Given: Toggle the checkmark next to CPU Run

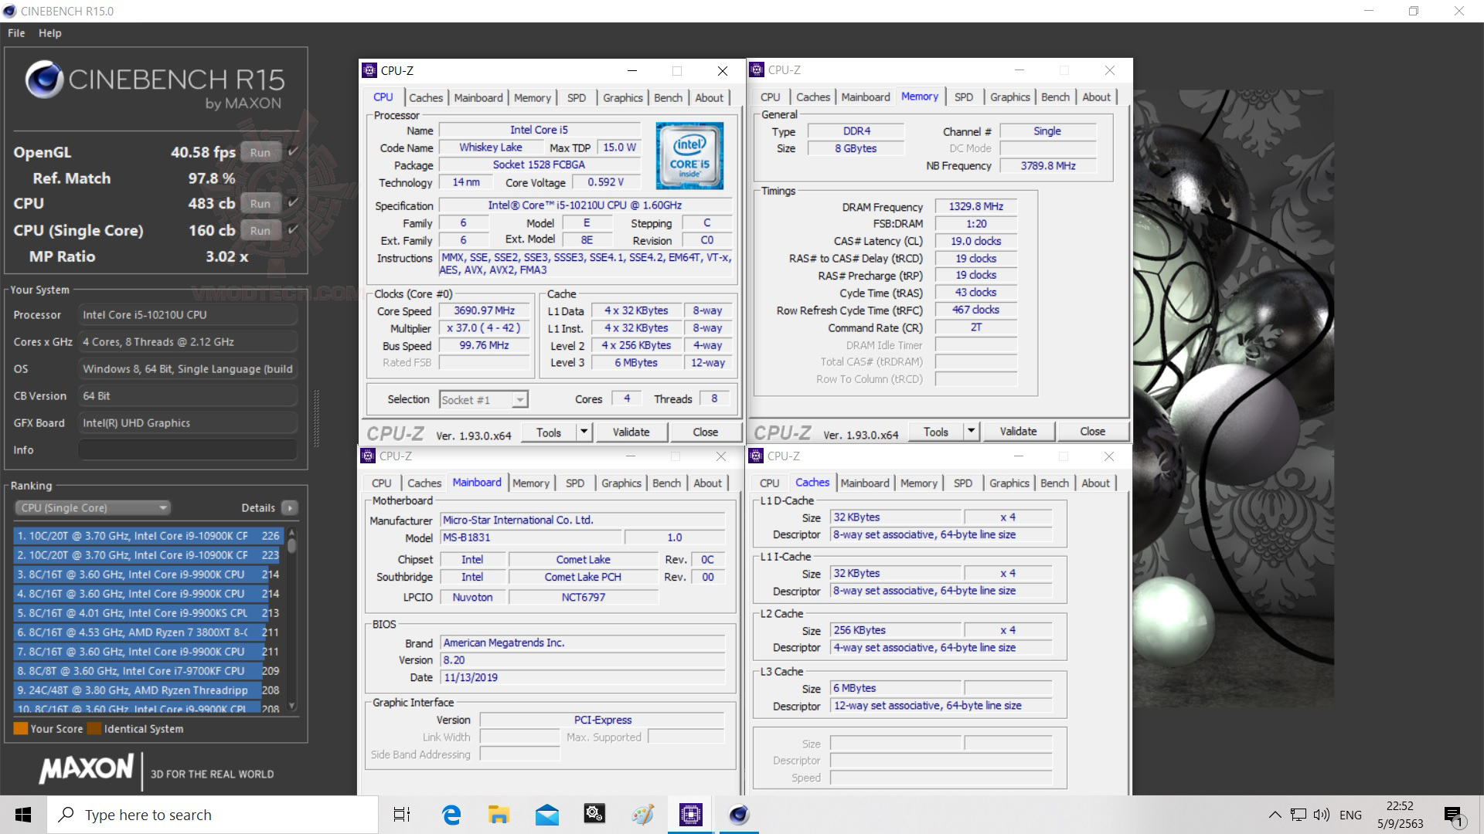Looking at the screenshot, I should [291, 203].
